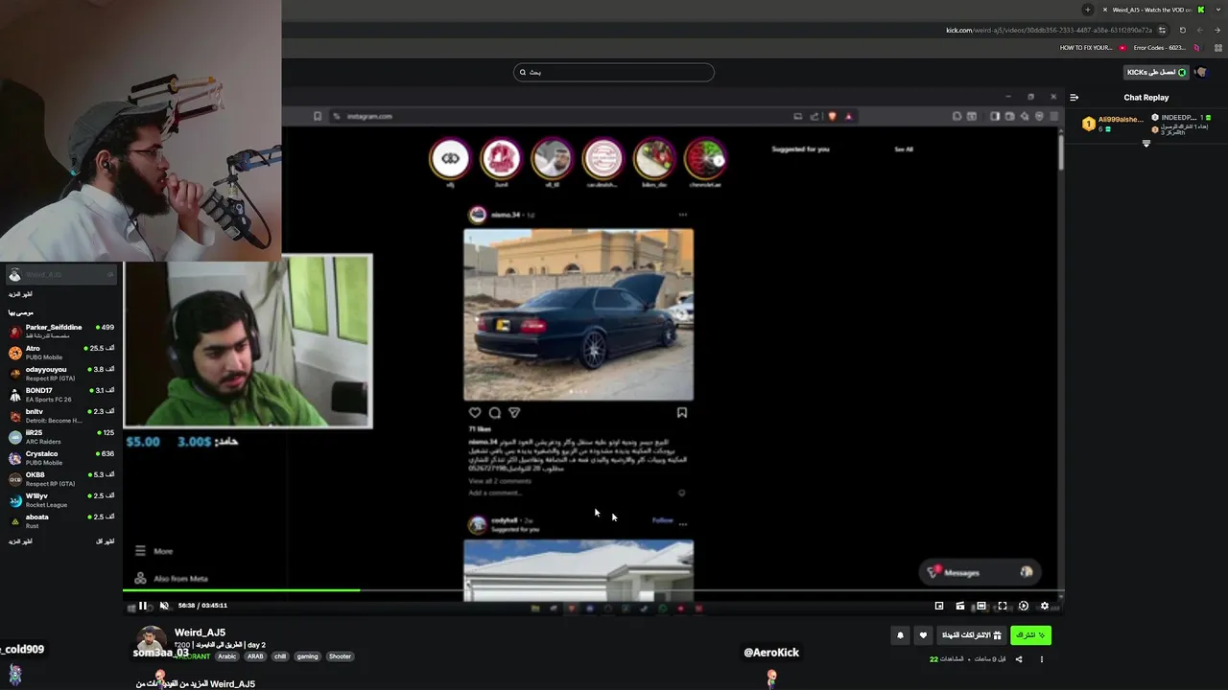
Task: Open BOND17 EA Sports FC channel
Action: (61, 395)
